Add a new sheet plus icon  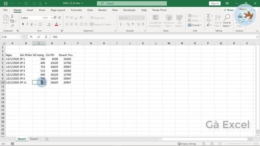tap(47, 139)
